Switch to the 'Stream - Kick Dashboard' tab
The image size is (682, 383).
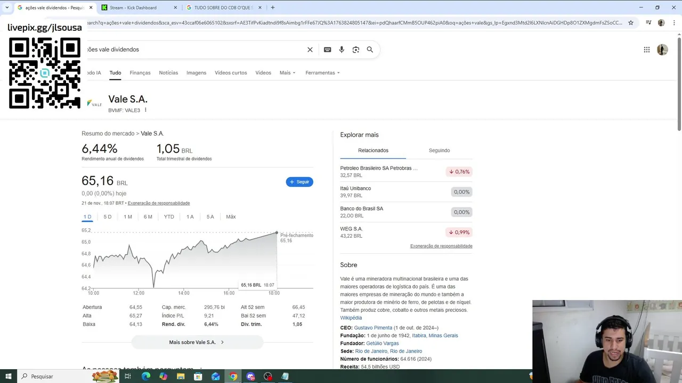[x=140, y=7]
